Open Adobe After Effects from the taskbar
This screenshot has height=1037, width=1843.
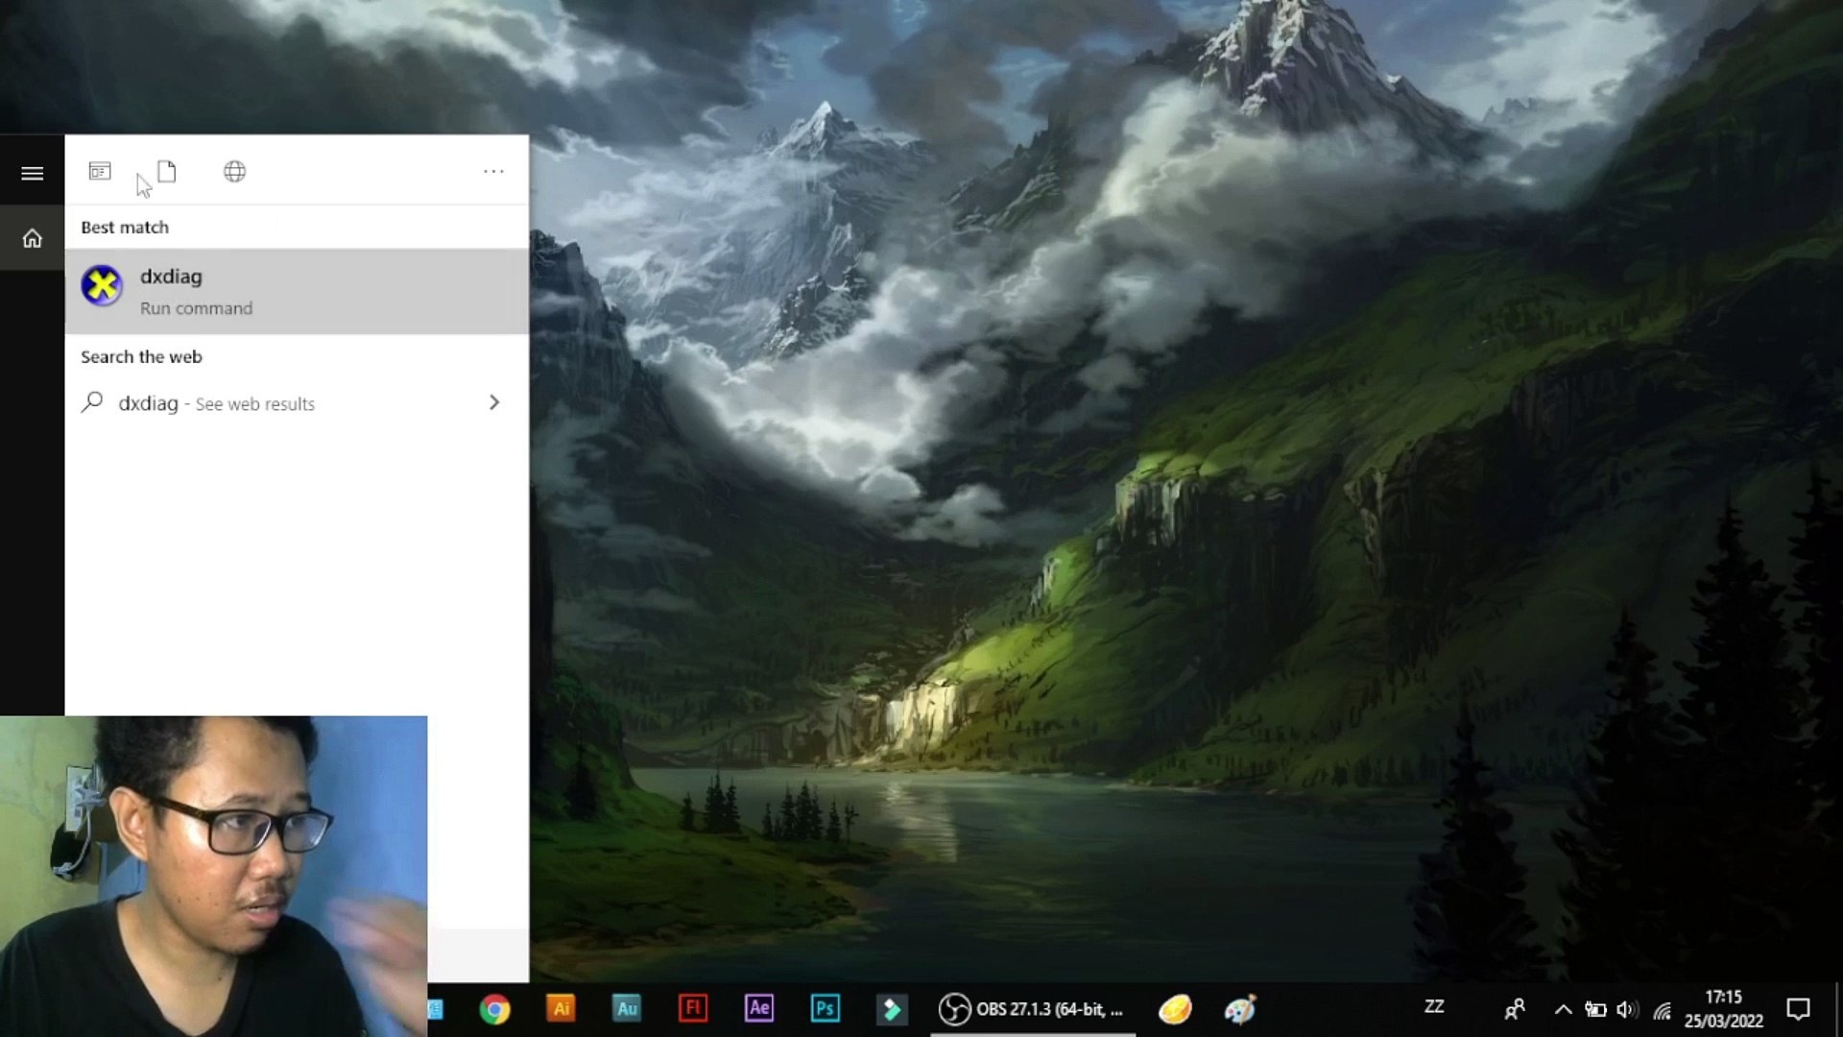tap(759, 1009)
